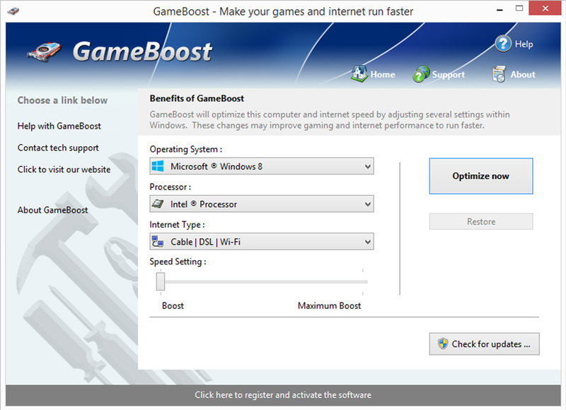Click the Windows logo in OS dropdown
566x410 pixels.
tap(158, 166)
